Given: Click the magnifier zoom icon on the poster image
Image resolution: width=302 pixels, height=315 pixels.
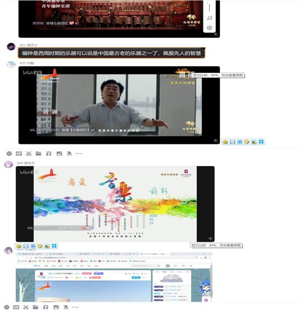Looking at the screenshot, I should pos(210,238).
